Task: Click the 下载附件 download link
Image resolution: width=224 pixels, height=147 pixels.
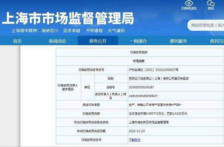Action: click(134, 140)
